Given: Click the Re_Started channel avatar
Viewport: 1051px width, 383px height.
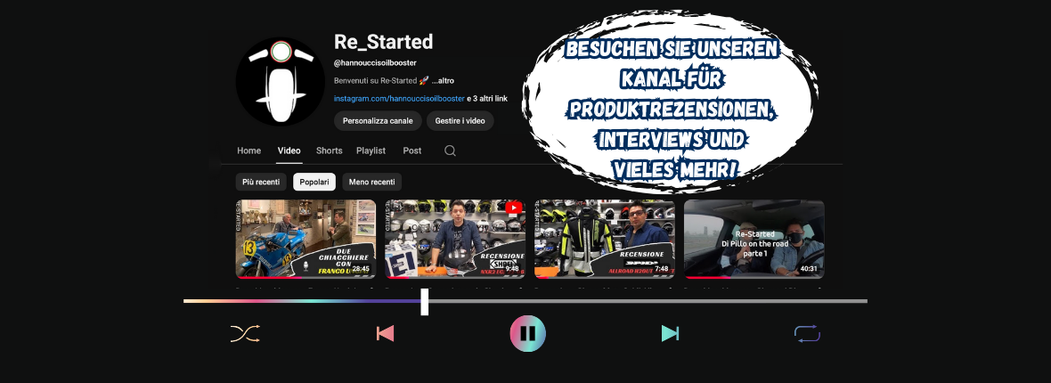Looking at the screenshot, I should click(280, 81).
